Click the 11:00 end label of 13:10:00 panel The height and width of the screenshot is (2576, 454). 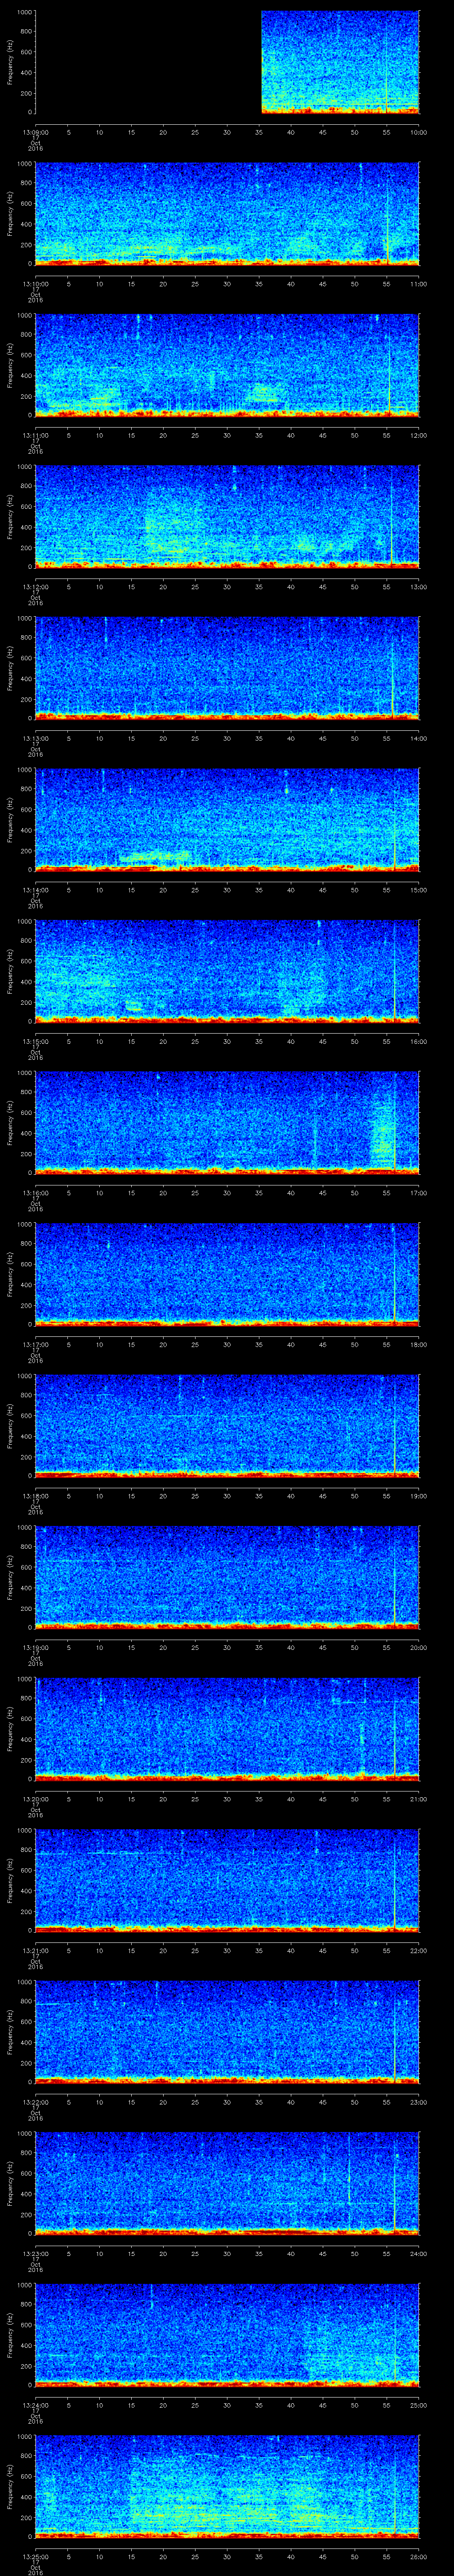[x=418, y=284]
